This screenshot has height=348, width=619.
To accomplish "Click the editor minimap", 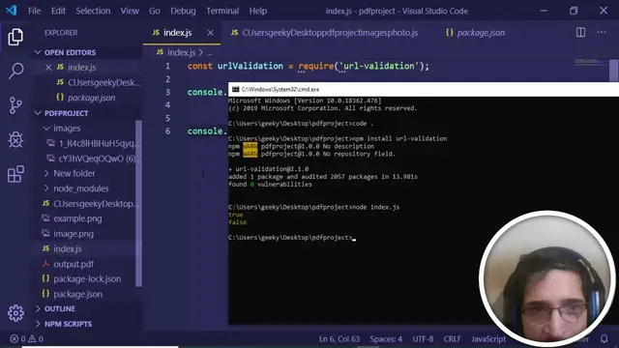I will pyautogui.click(x=591, y=62).
